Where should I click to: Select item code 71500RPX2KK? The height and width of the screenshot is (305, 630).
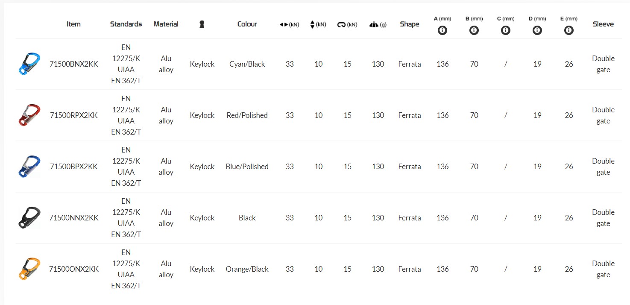[74, 115]
